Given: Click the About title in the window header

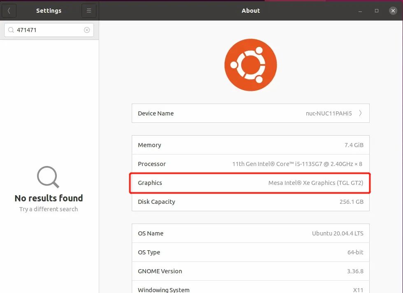Looking at the screenshot, I should (x=251, y=11).
